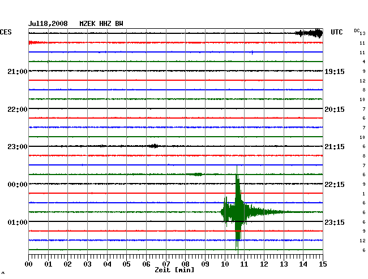This screenshot has width=368, height=279.
Task: Click the 05 minute tick label
Action: pyautogui.click(x=127, y=264)
